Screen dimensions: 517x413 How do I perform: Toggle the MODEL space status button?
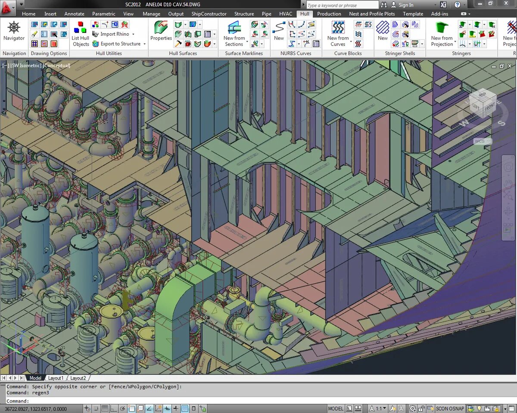click(x=336, y=409)
